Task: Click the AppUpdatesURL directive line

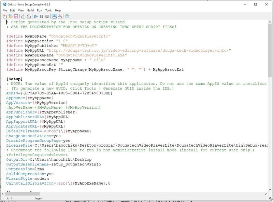Action: click(36, 126)
